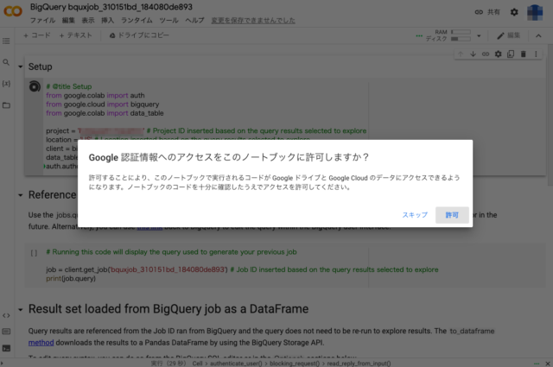Open the runtime resources dropdown arrow
Viewport: 553px width, 367px height.
coord(479,35)
